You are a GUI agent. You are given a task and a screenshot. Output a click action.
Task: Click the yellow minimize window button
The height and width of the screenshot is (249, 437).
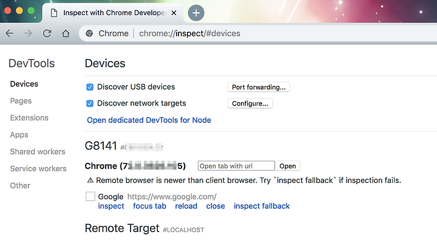click(19, 11)
